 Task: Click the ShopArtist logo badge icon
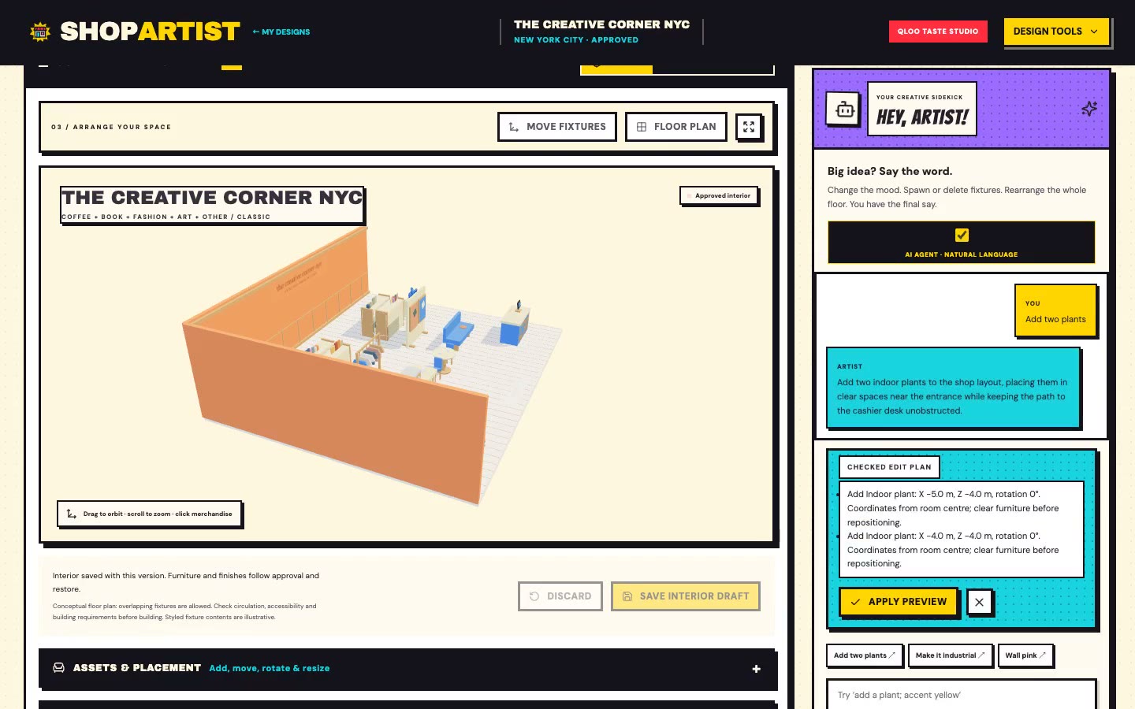[x=40, y=32]
